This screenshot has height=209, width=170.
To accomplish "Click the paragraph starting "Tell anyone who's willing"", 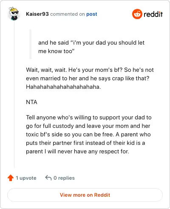I will [x=89, y=134].
